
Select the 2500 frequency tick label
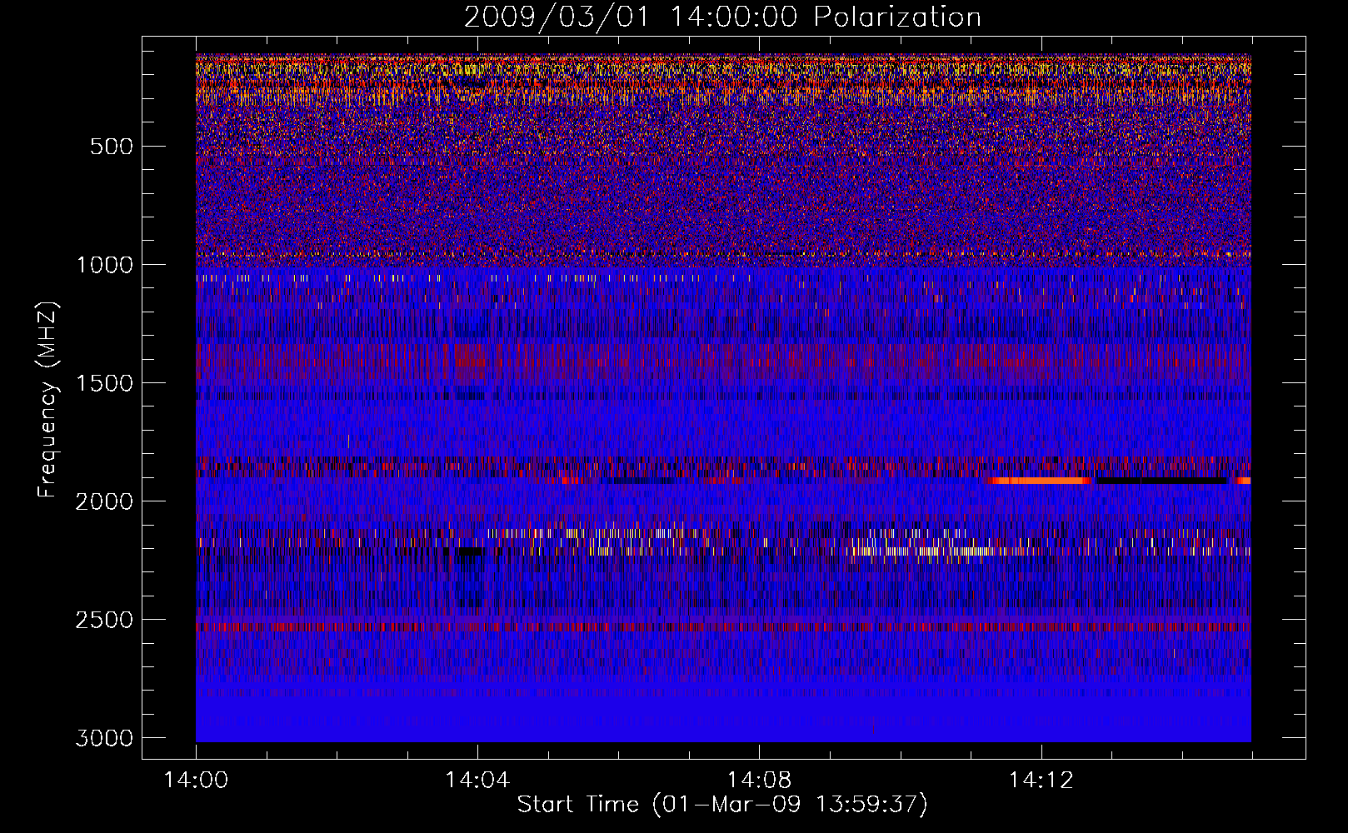point(104,620)
